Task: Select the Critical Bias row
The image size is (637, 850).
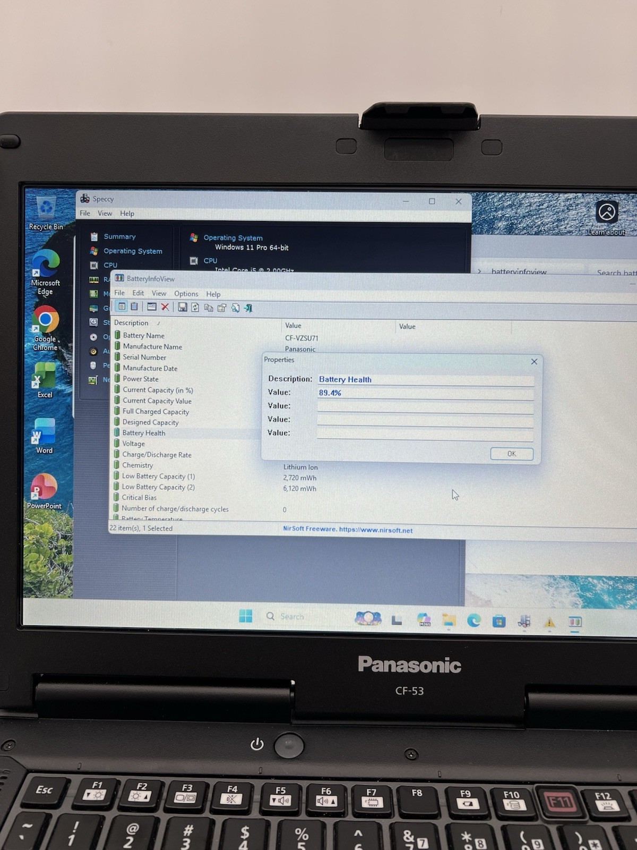Action: (139, 498)
